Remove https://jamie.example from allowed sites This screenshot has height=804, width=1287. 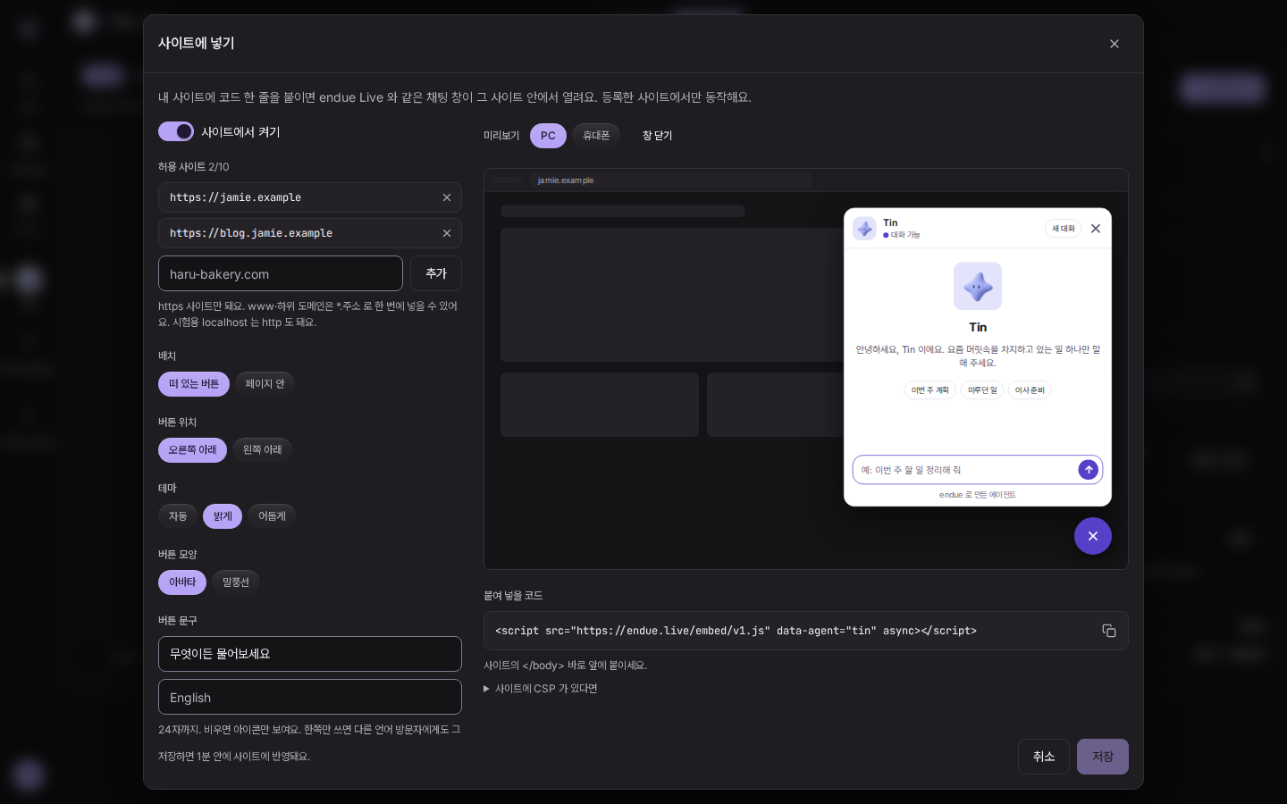tap(447, 197)
